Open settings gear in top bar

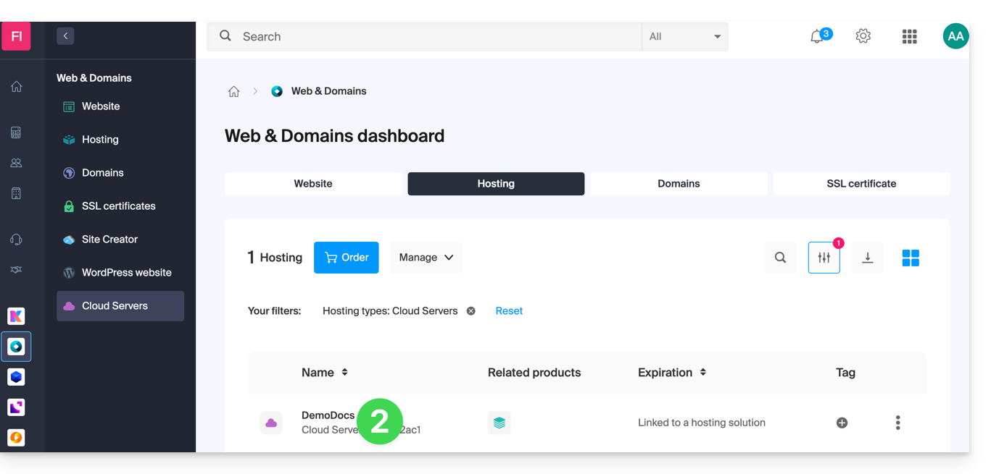(863, 36)
